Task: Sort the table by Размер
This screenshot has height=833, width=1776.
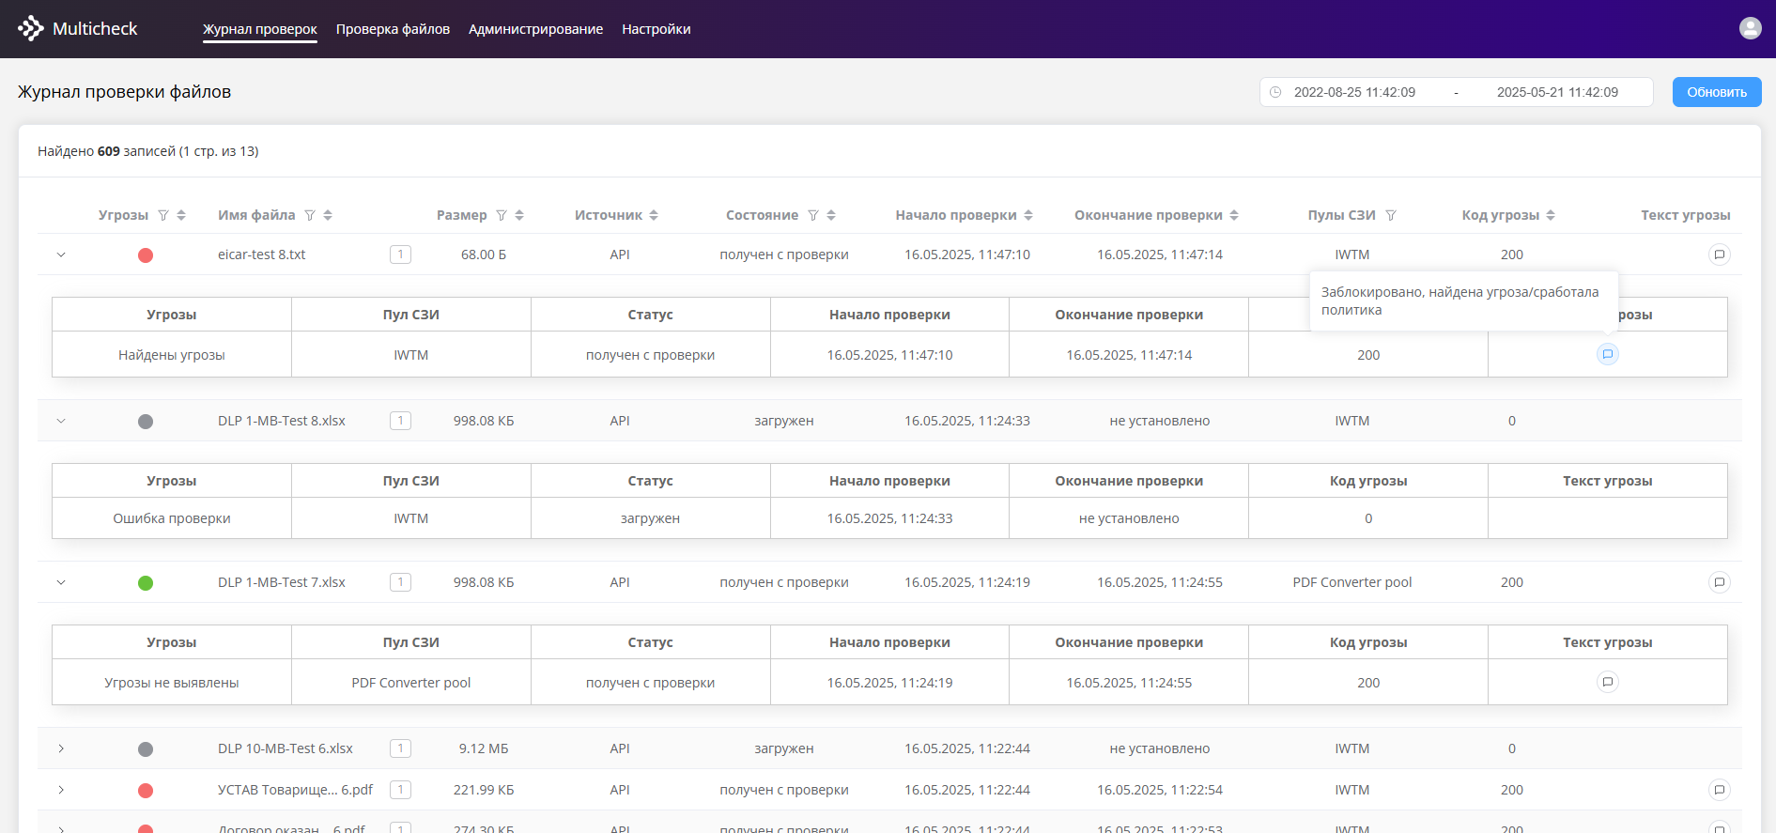Action: [519, 215]
